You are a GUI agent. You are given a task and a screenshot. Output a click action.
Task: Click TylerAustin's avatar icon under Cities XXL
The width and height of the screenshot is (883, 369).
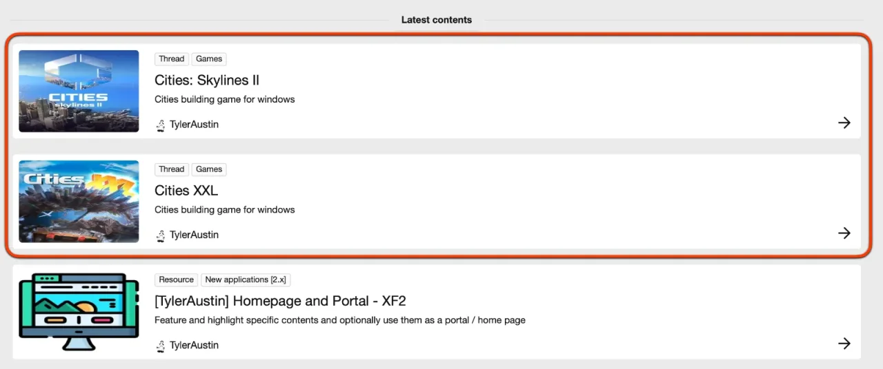tap(161, 235)
